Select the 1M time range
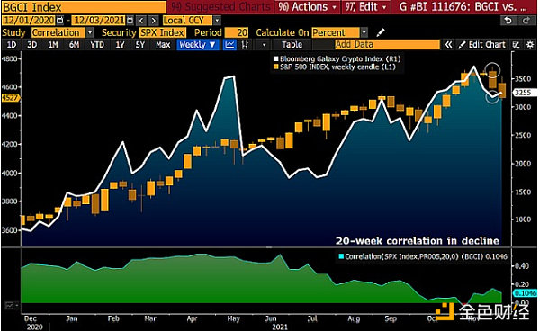540x331 pixels. point(53,45)
